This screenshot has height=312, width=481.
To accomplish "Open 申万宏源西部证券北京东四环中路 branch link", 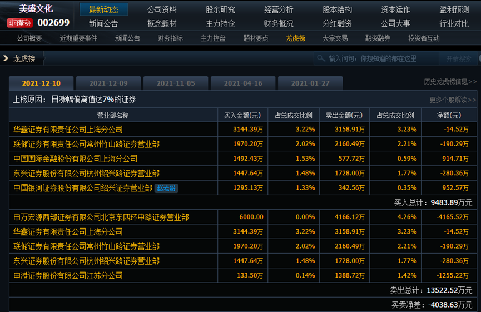I will pyautogui.click(x=101, y=217).
